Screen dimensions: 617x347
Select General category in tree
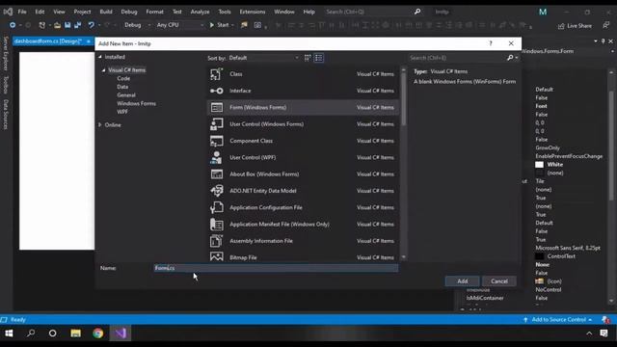point(126,95)
